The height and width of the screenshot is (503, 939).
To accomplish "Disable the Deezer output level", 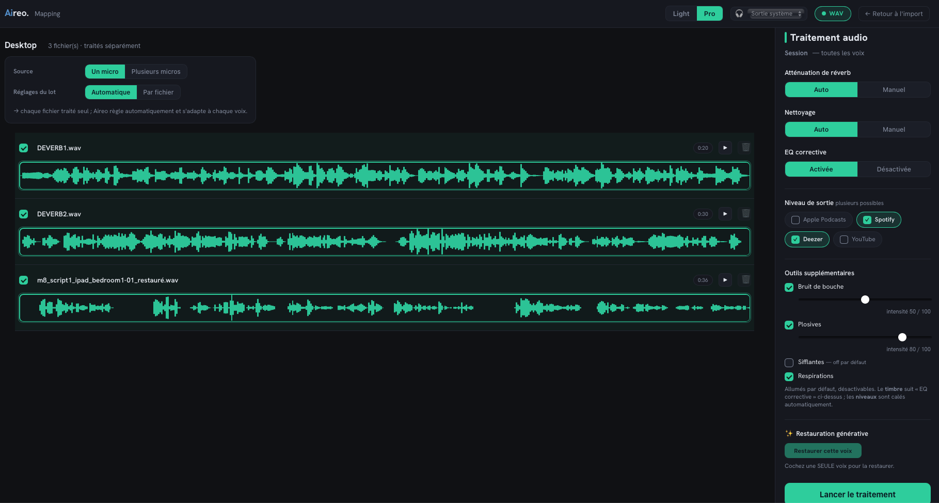I will [807, 239].
